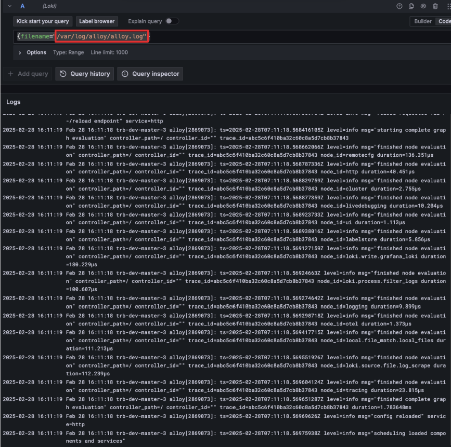Open log line with node_id=remotecfg
This screenshot has height=447, width=451.
point(224,151)
